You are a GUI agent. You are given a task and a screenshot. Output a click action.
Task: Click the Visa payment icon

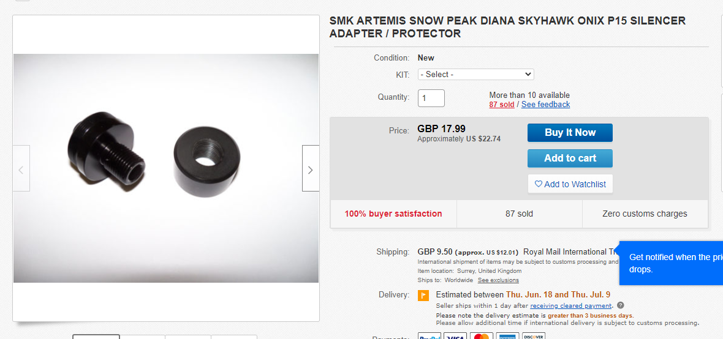tap(455, 336)
